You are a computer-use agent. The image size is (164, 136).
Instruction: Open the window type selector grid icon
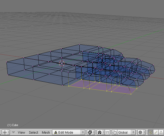[6, 132]
